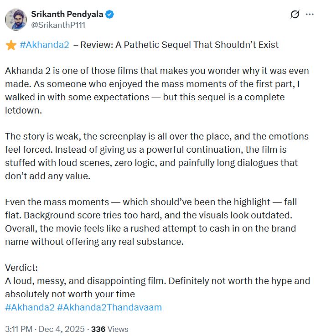Click the 336 view count number
The image size is (321, 336).
(x=98, y=329)
